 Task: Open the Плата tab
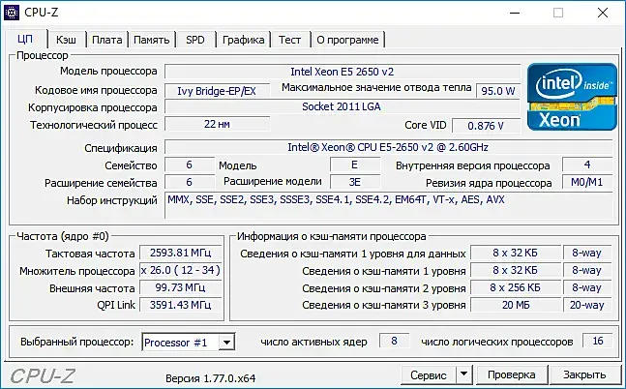107,40
